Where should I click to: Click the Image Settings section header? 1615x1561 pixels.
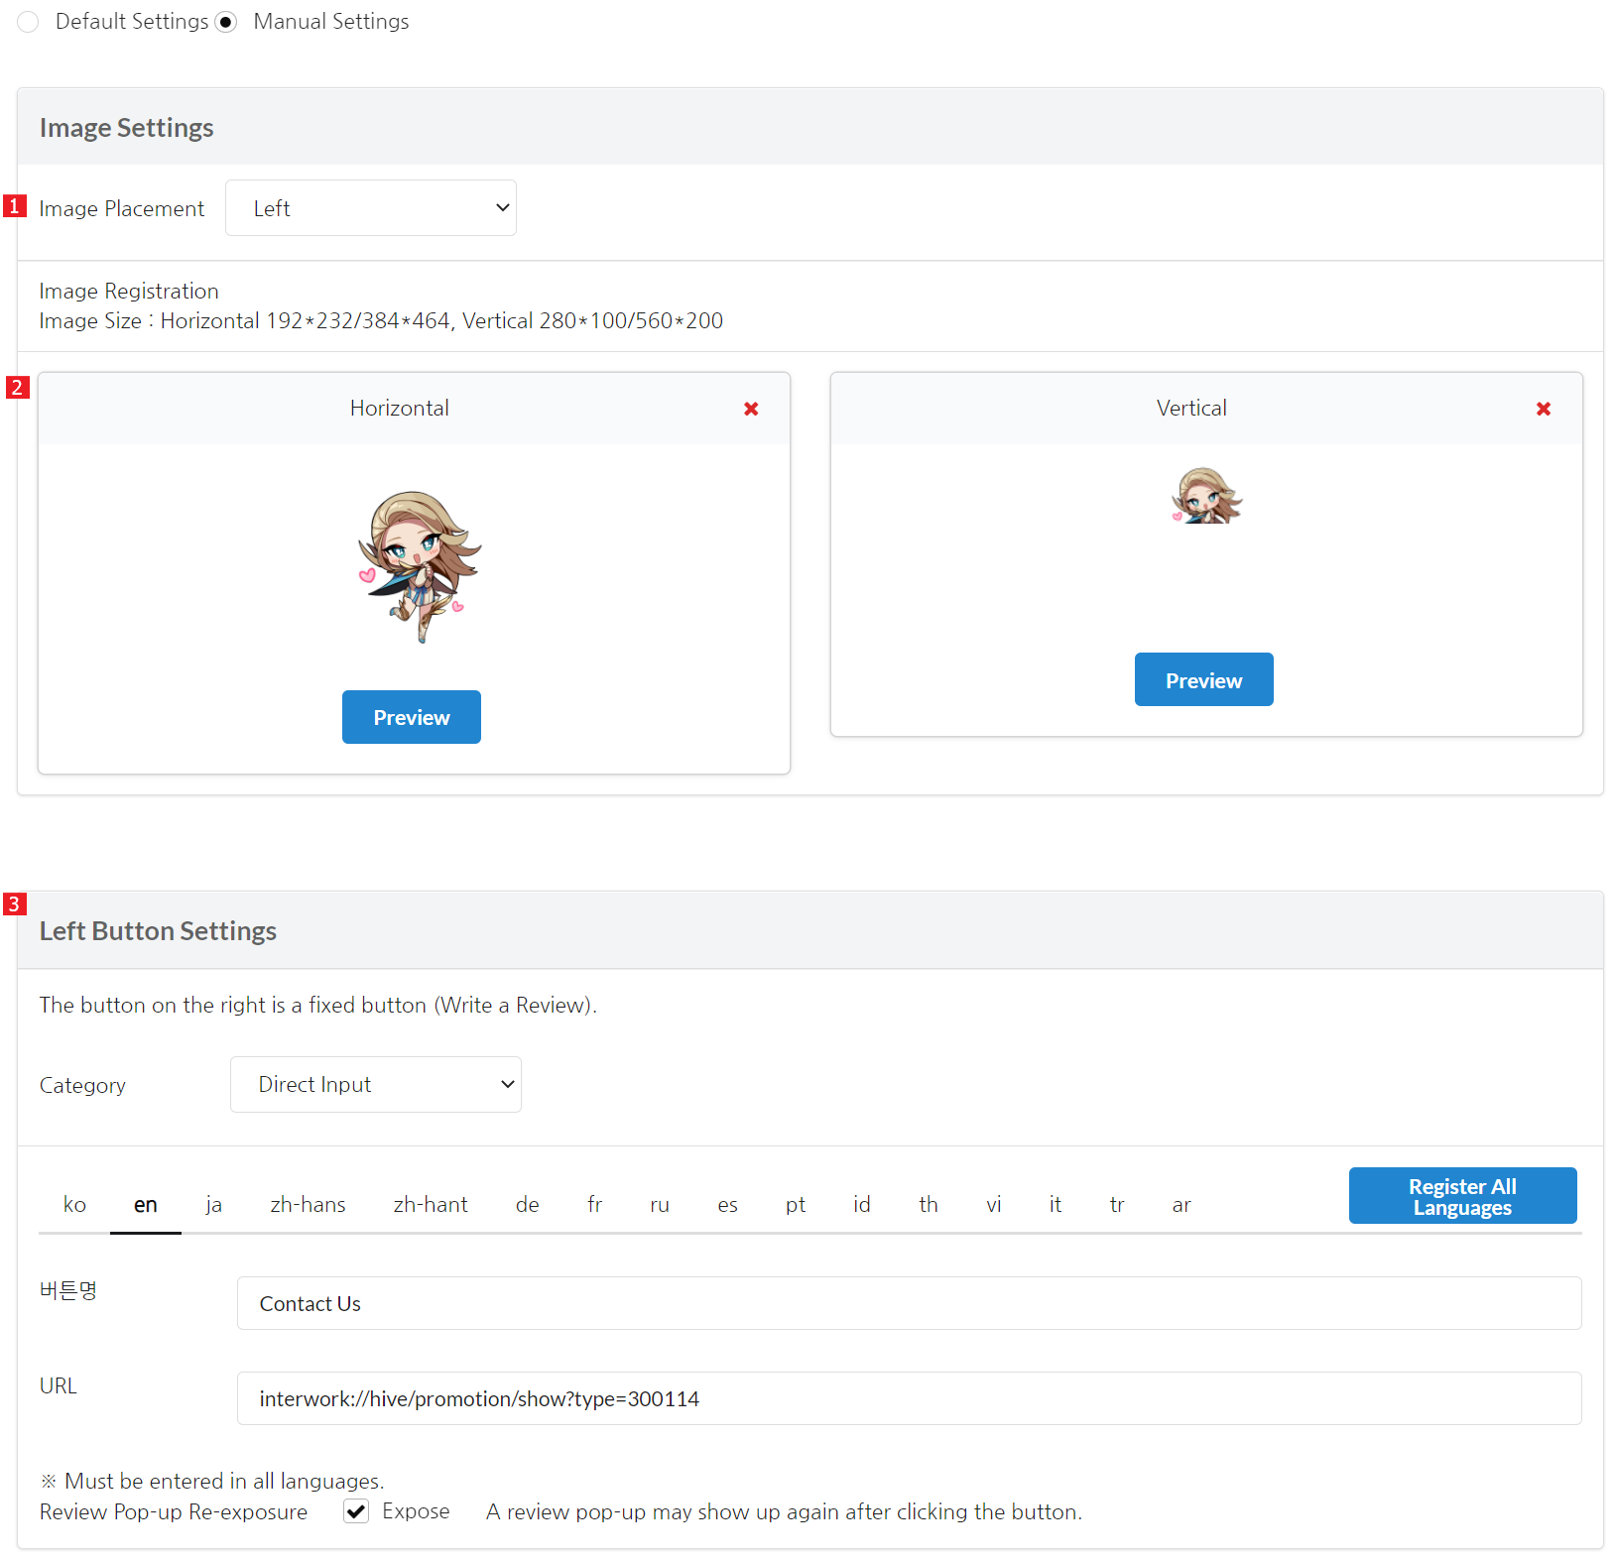810,127
